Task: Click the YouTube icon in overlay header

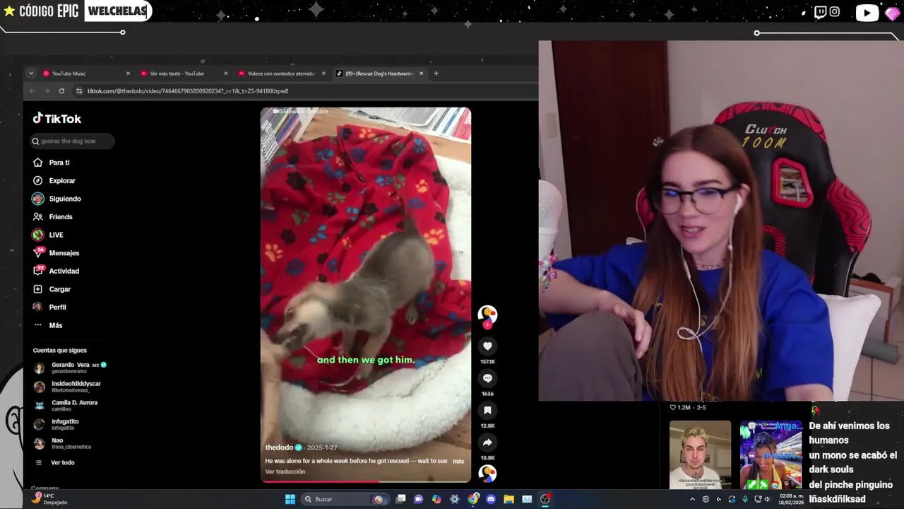Action: (x=867, y=13)
